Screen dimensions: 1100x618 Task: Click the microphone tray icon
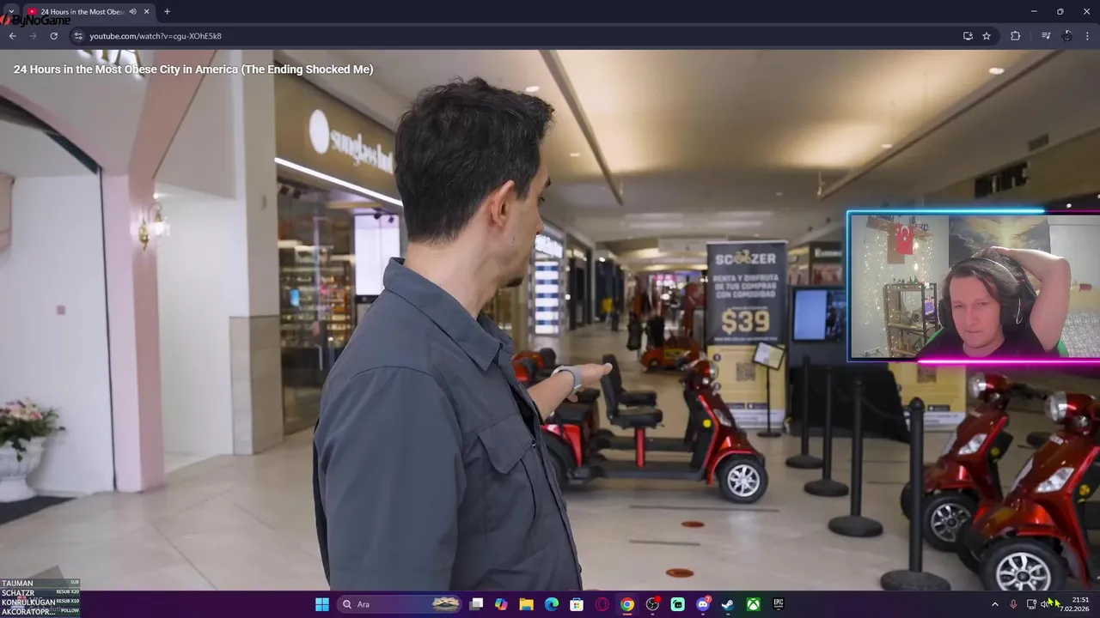click(x=1013, y=604)
